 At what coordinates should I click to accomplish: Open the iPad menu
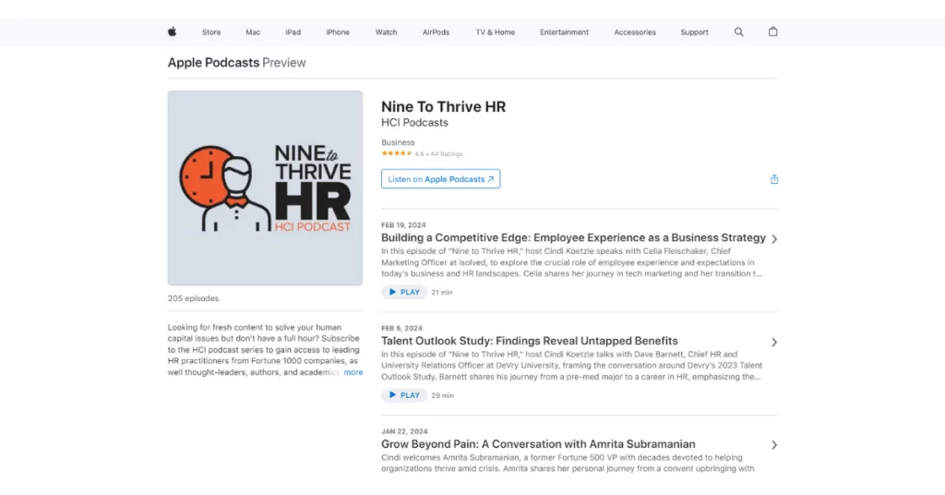(293, 32)
